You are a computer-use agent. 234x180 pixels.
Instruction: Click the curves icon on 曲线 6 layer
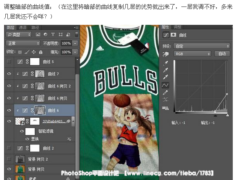[x=25, y=110]
